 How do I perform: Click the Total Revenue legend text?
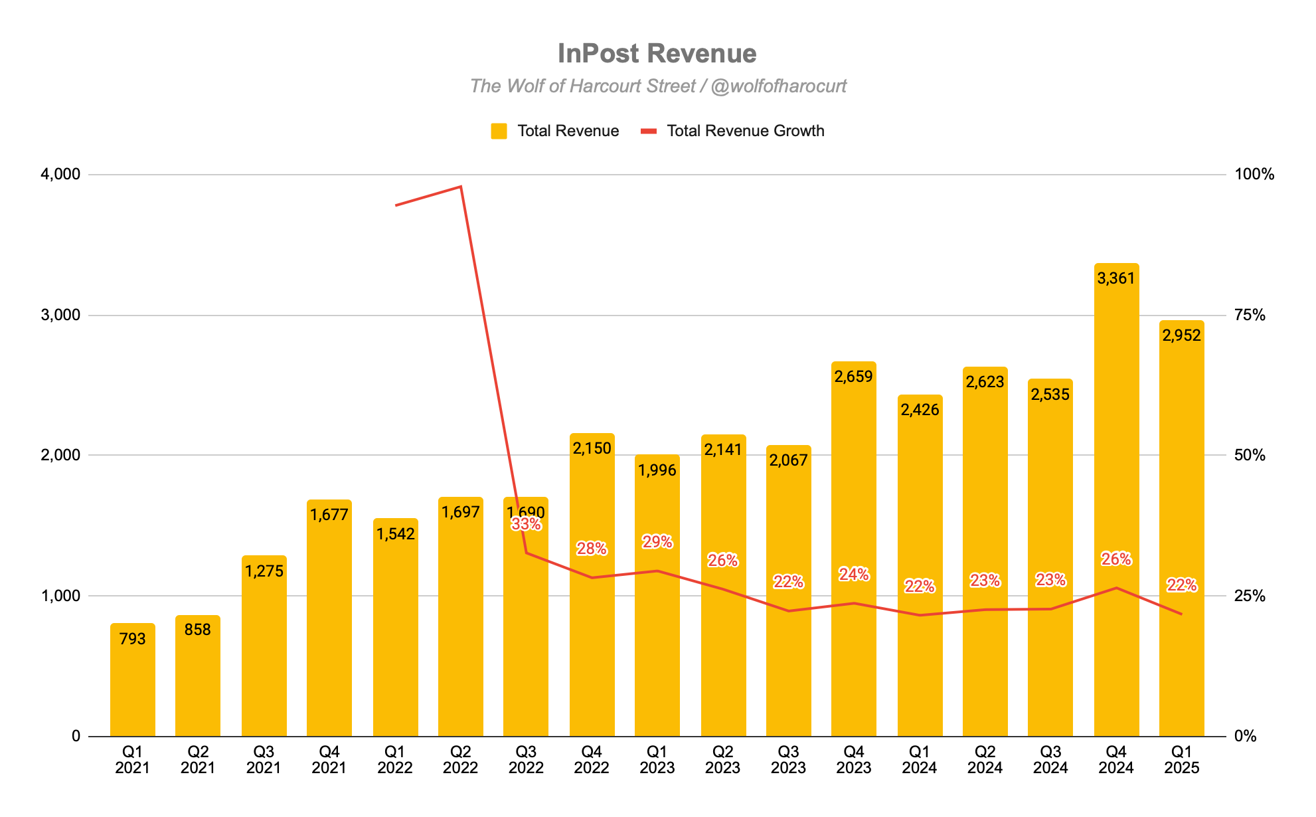coord(568,131)
